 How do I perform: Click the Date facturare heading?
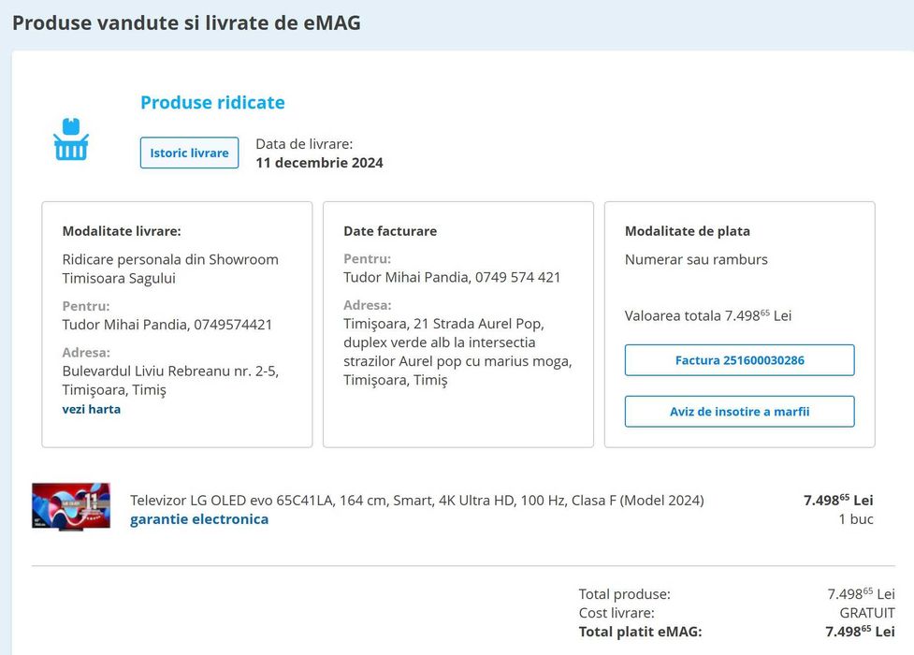coord(390,231)
